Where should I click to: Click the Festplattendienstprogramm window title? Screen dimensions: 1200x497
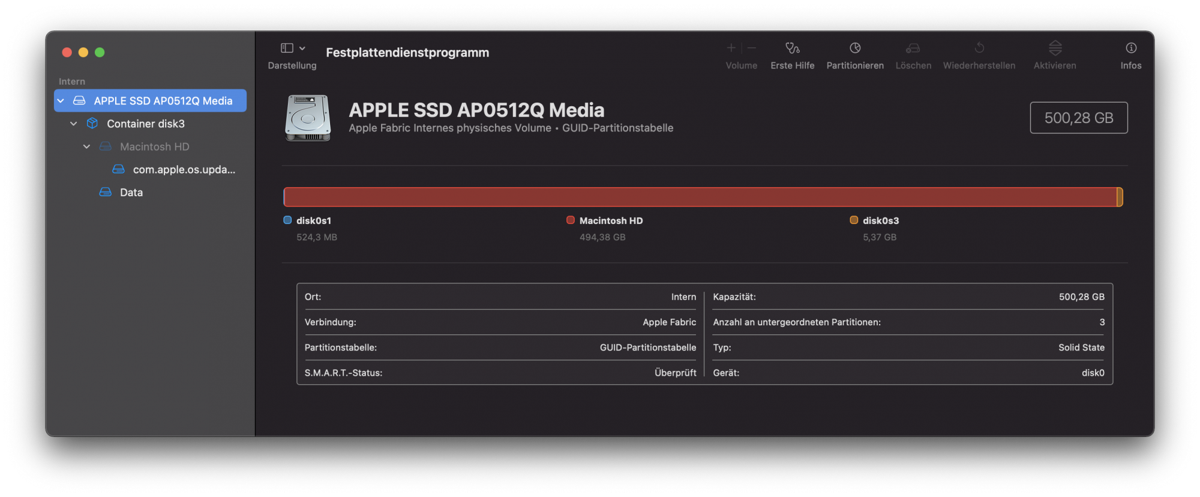click(407, 52)
